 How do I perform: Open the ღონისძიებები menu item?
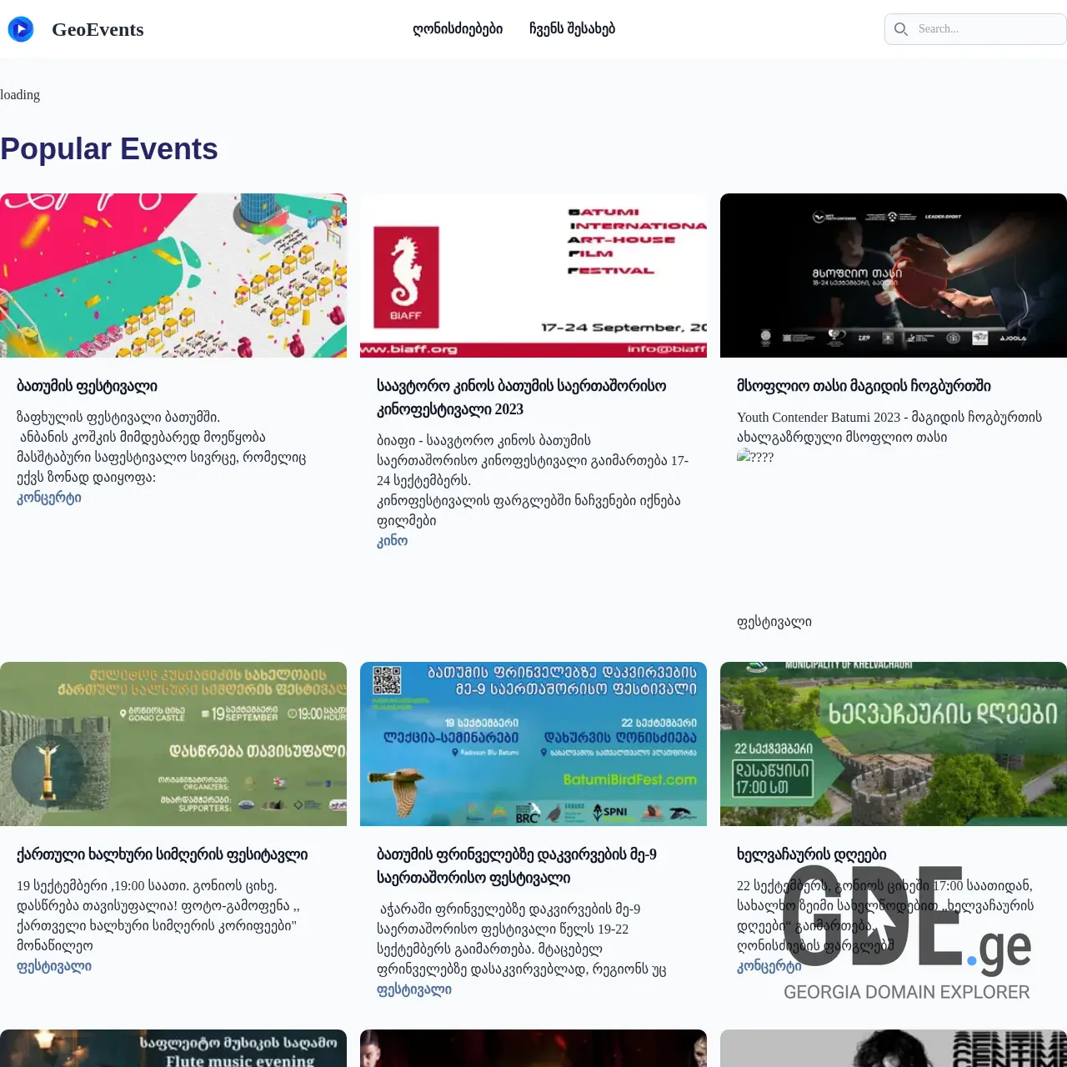[458, 29]
